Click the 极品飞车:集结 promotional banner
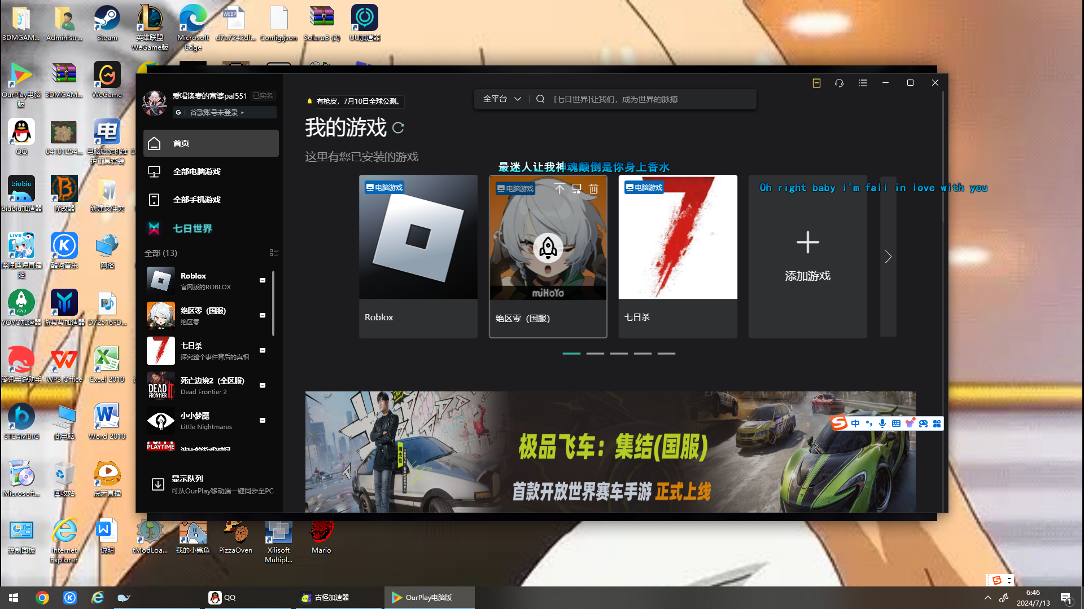This screenshot has height=609, width=1084. click(610, 452)
